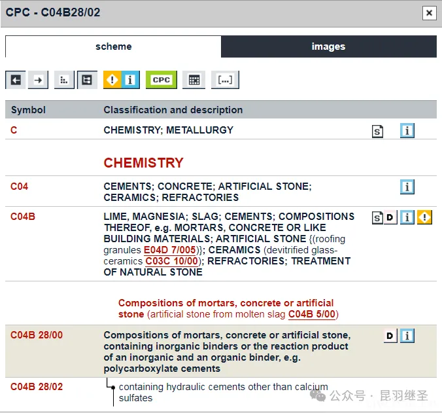Click the forward arrow navigation icon
Image resolution: width=442 pixels, height=413 pixels.
(x=39, y=80)
